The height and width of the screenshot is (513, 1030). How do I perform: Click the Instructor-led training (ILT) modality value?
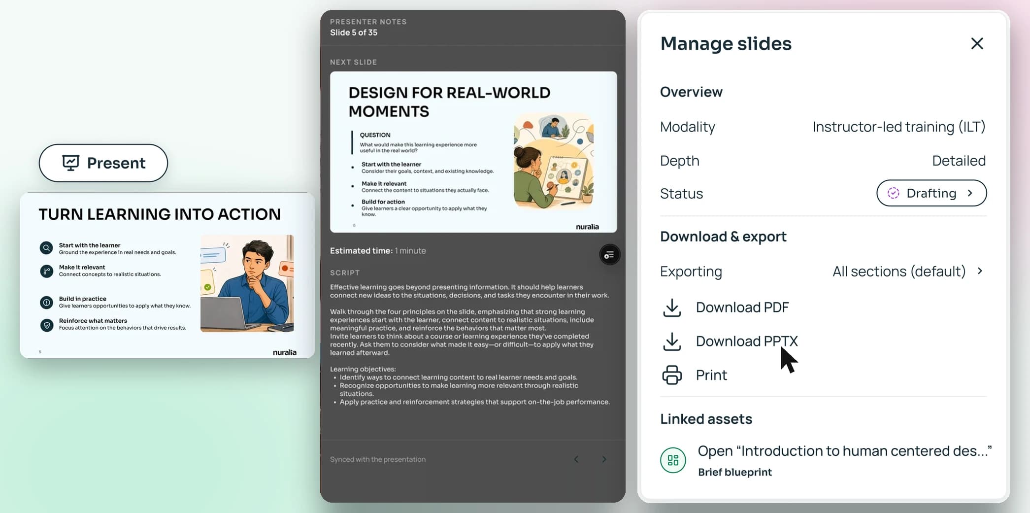point(898,127)
